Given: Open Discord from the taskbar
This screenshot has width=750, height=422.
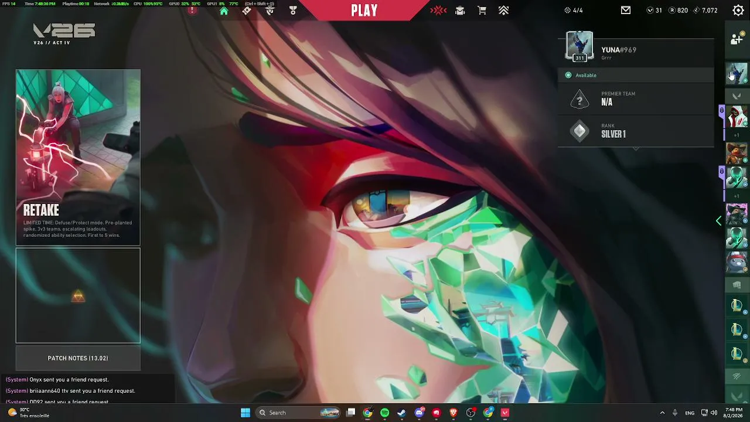Looking at the screenshot, I should click(x=419, y=413).
